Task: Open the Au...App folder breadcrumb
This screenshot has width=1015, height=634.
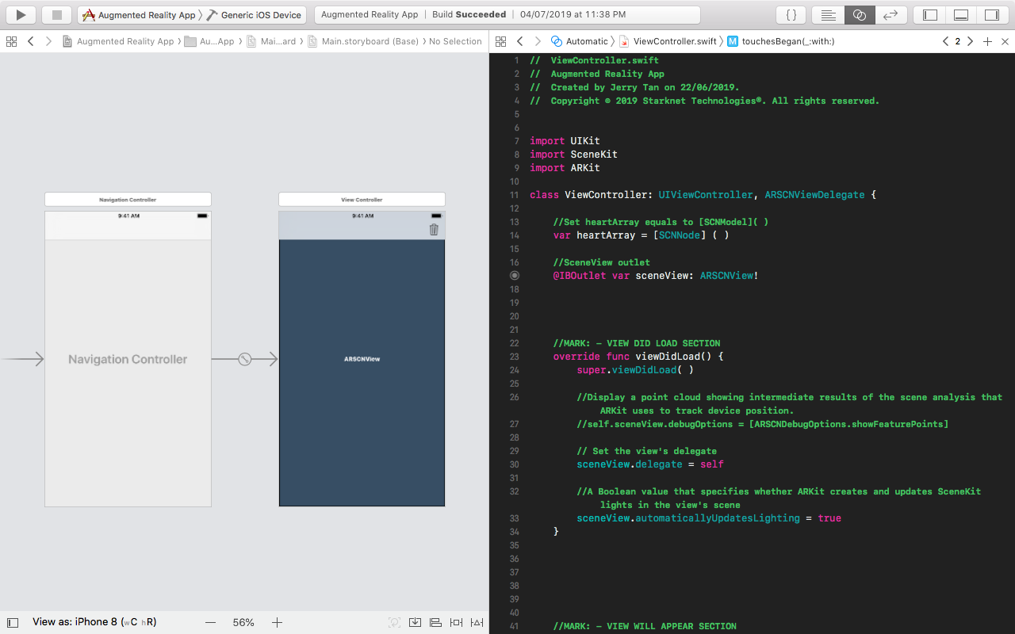Action: [209, 41]
